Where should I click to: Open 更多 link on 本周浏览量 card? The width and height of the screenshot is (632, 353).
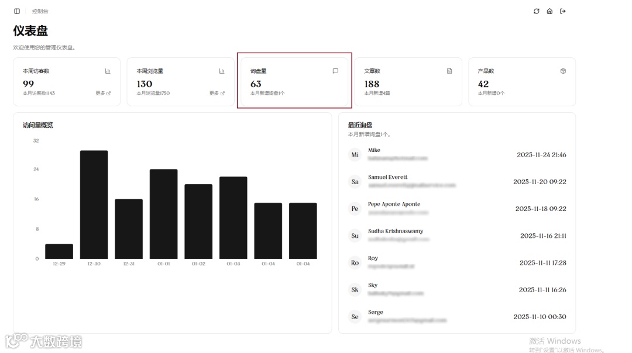(217, 93)
